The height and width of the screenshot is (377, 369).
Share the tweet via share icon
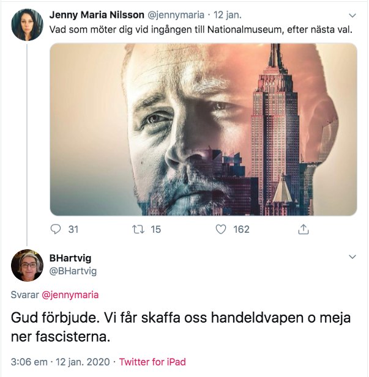tap(303, 230)
